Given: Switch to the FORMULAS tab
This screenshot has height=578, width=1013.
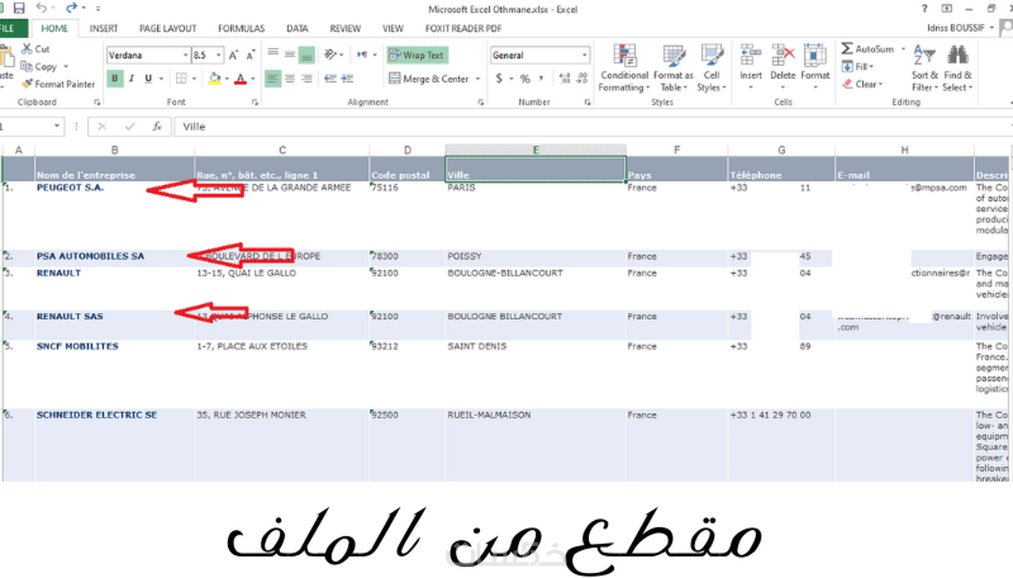Looking at the screenshot, I should tap(241, 29).
